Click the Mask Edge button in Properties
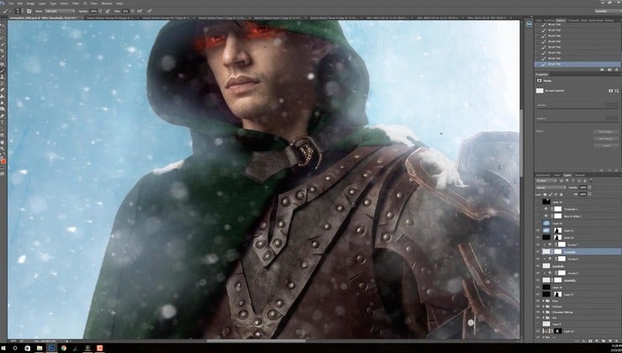The height and width of the screenshot is (353, 622). [x=606, y=132]
